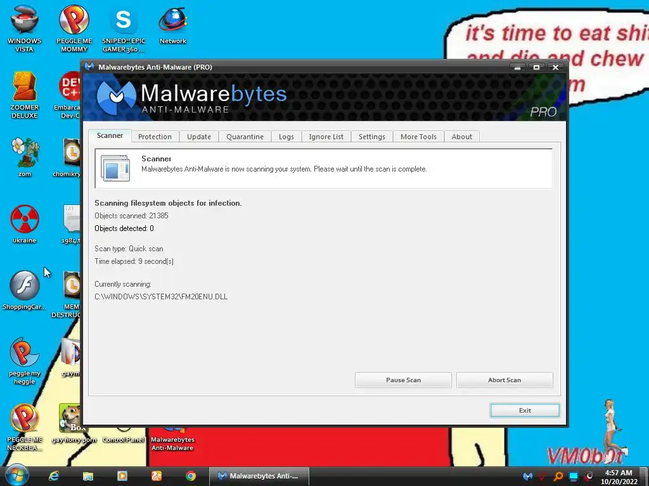Select the ShoppingCar Flash icon
This screenshot has height=486, width=649.
coord(25,290)
